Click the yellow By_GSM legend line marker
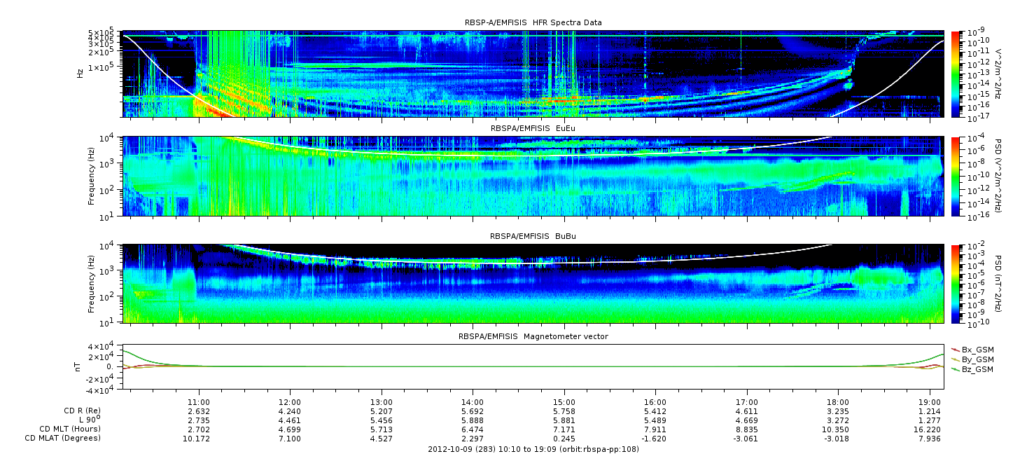This screenshot has width=1013, height=461. click(956, 359)
